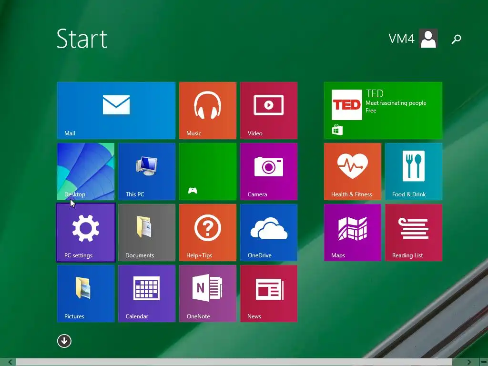
Task: Launch the Music app tile
Action: pyautogui.click(x=208, y=111)
